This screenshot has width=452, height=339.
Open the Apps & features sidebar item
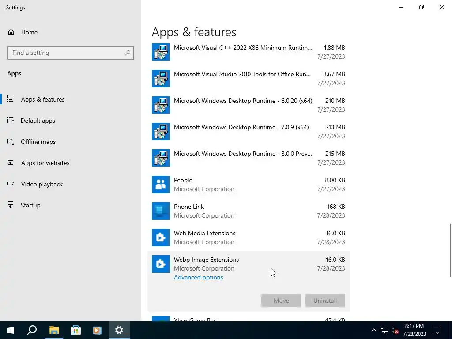[x=71, y=99]
